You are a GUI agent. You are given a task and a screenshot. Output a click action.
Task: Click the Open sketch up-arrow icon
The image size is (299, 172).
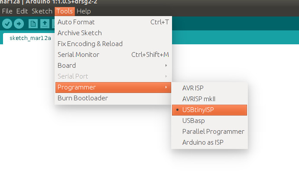(45, 24)
